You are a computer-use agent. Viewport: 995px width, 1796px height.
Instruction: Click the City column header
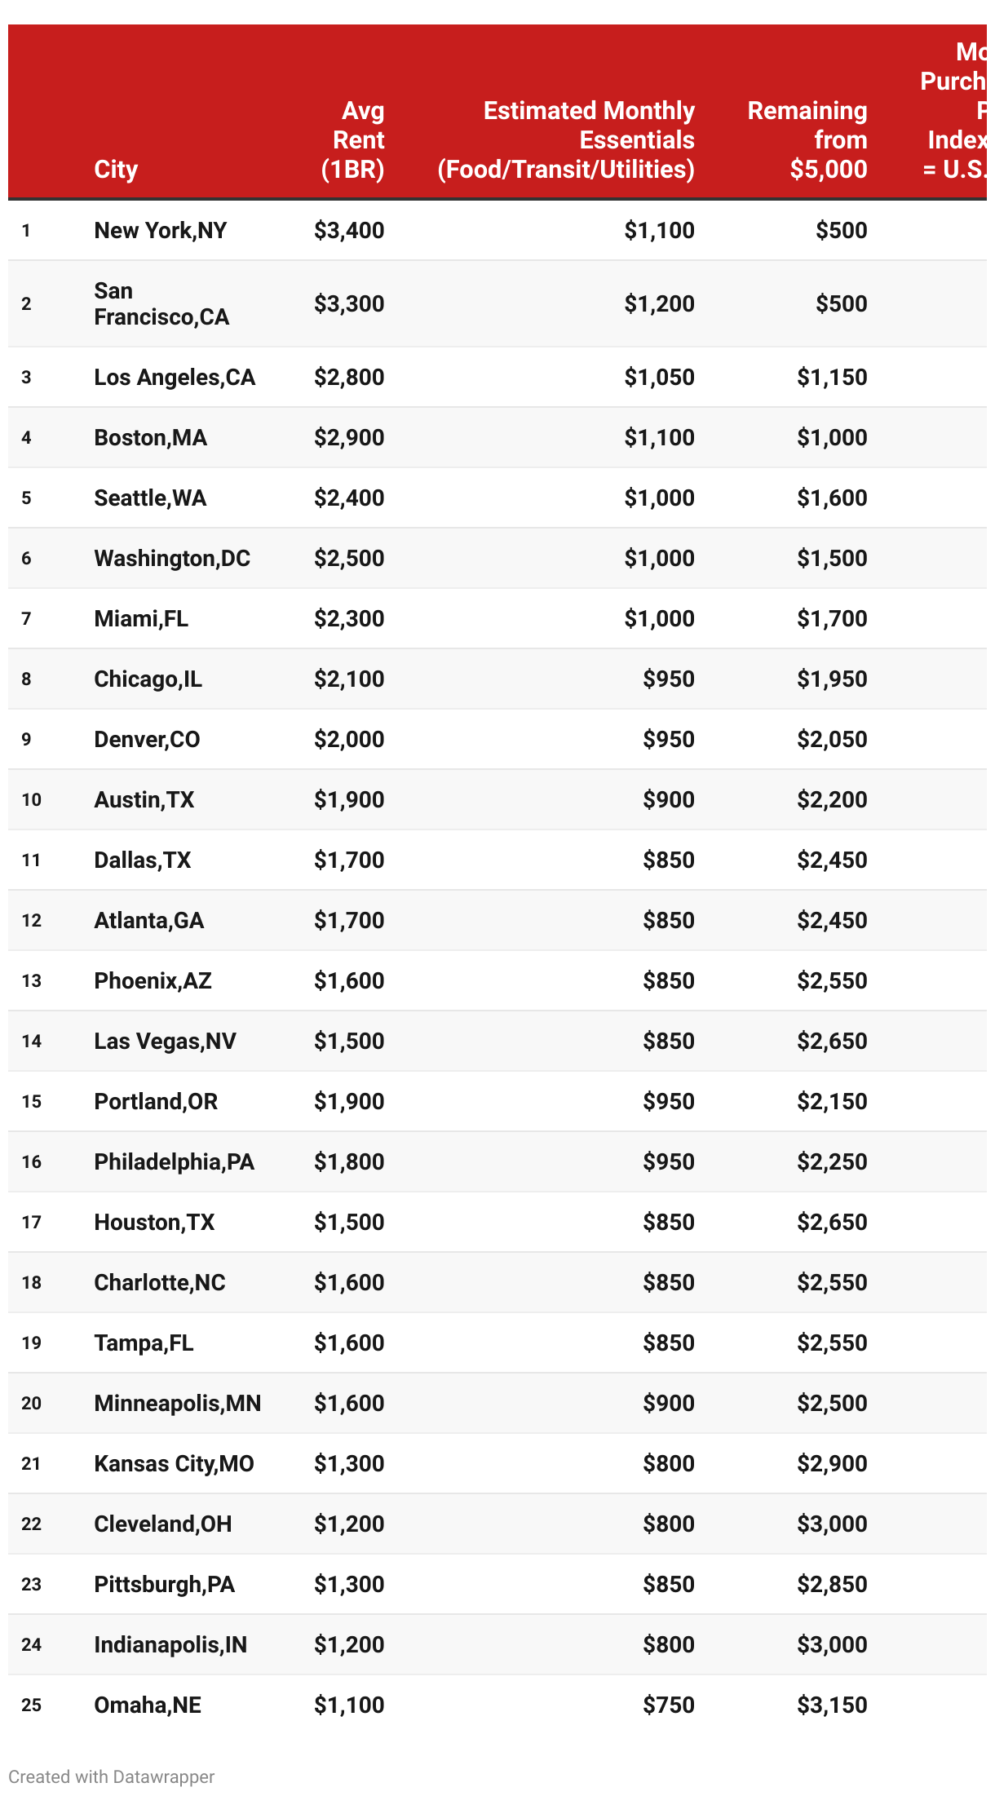[116, 169]
